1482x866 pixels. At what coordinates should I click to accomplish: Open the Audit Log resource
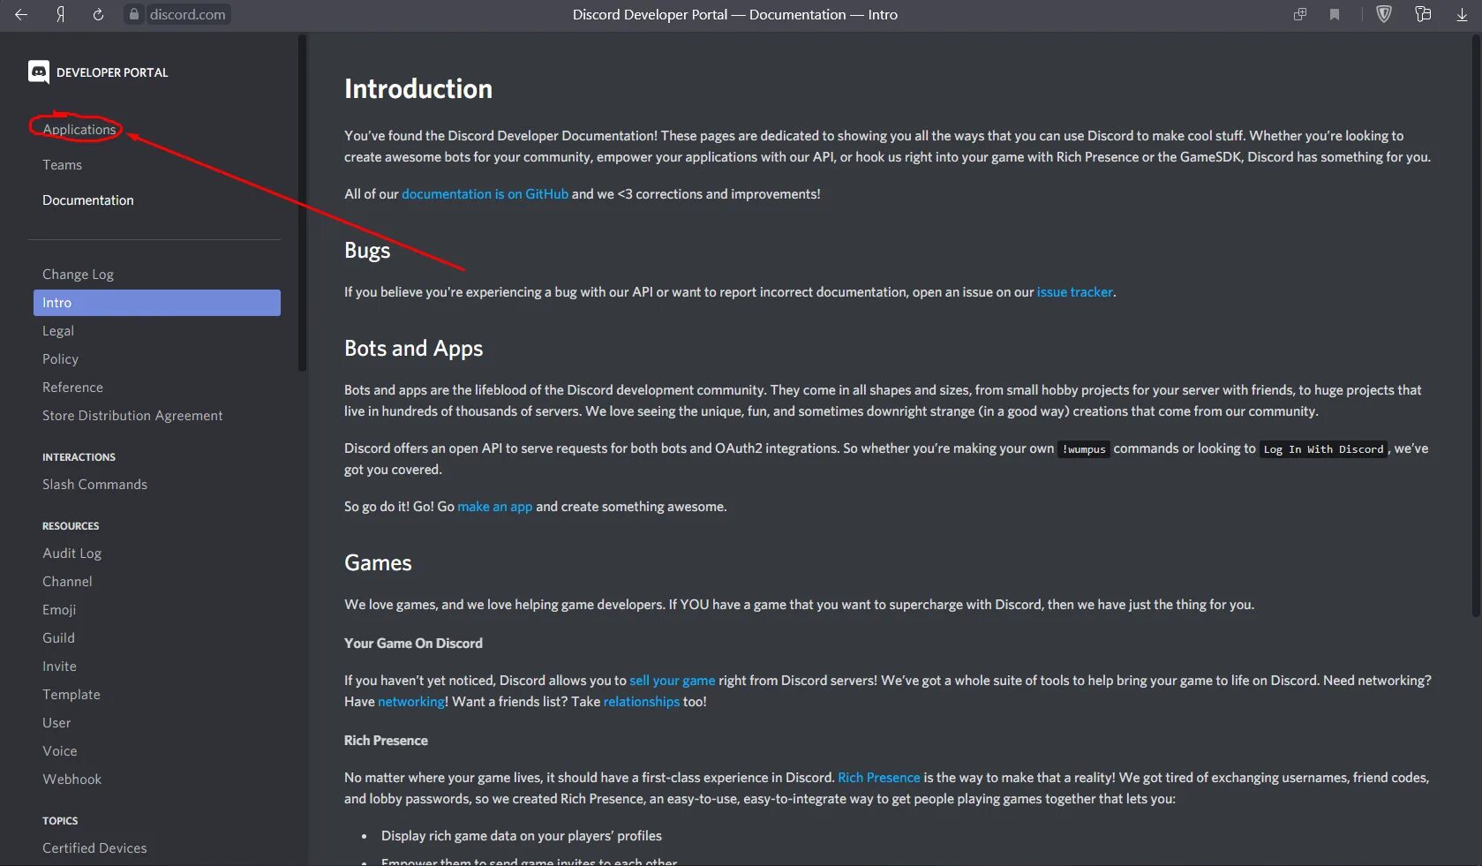[71, 553]
